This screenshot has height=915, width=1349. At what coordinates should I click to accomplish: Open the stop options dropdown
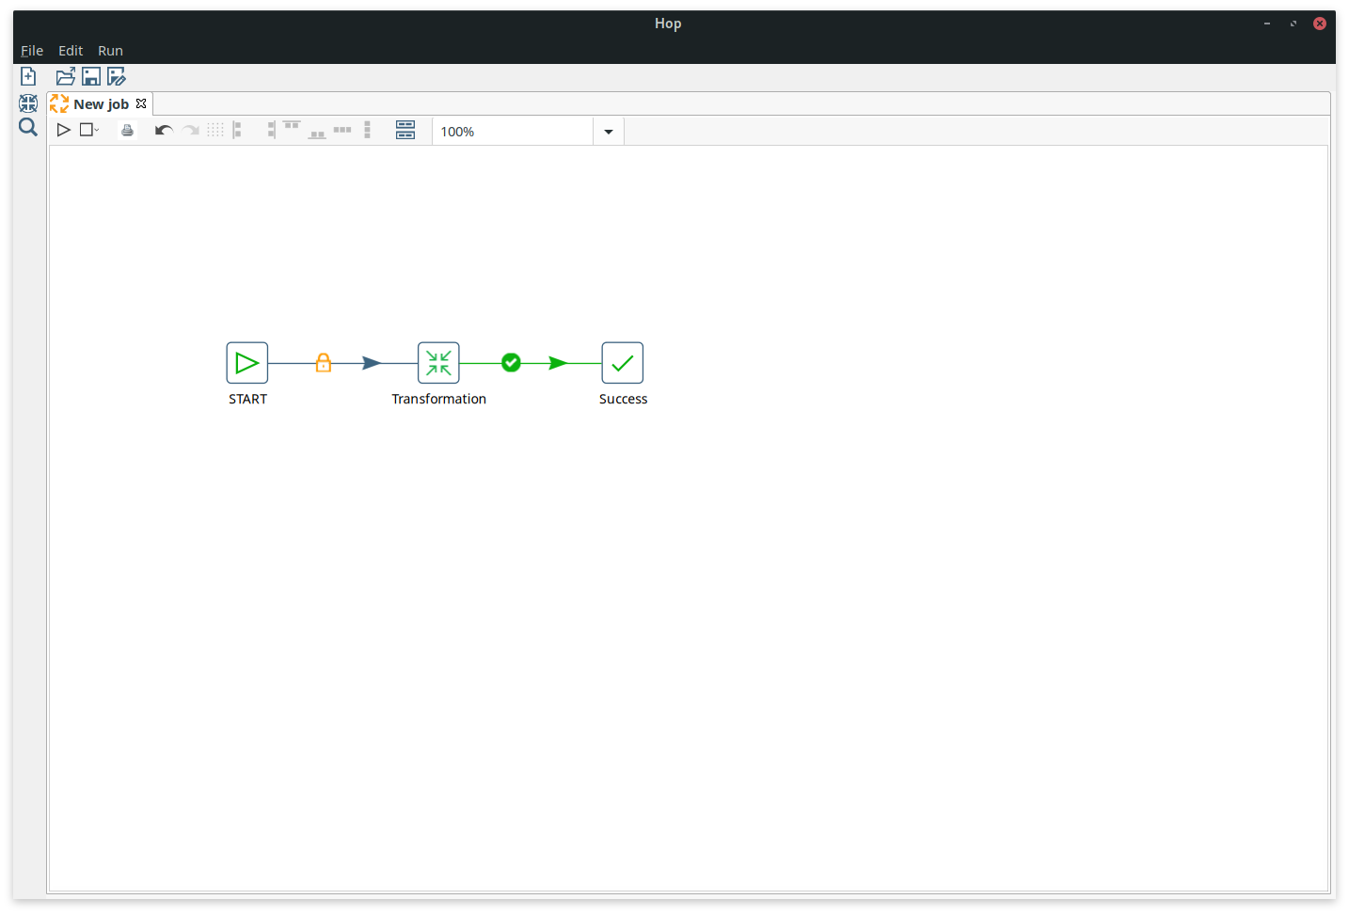pos(95,129)
